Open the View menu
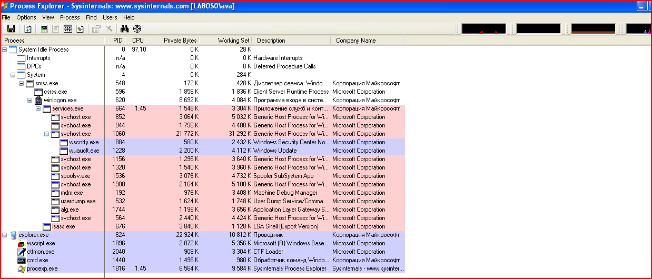The image size is (652, 279). pyautogui.click(x=48, y=17)
